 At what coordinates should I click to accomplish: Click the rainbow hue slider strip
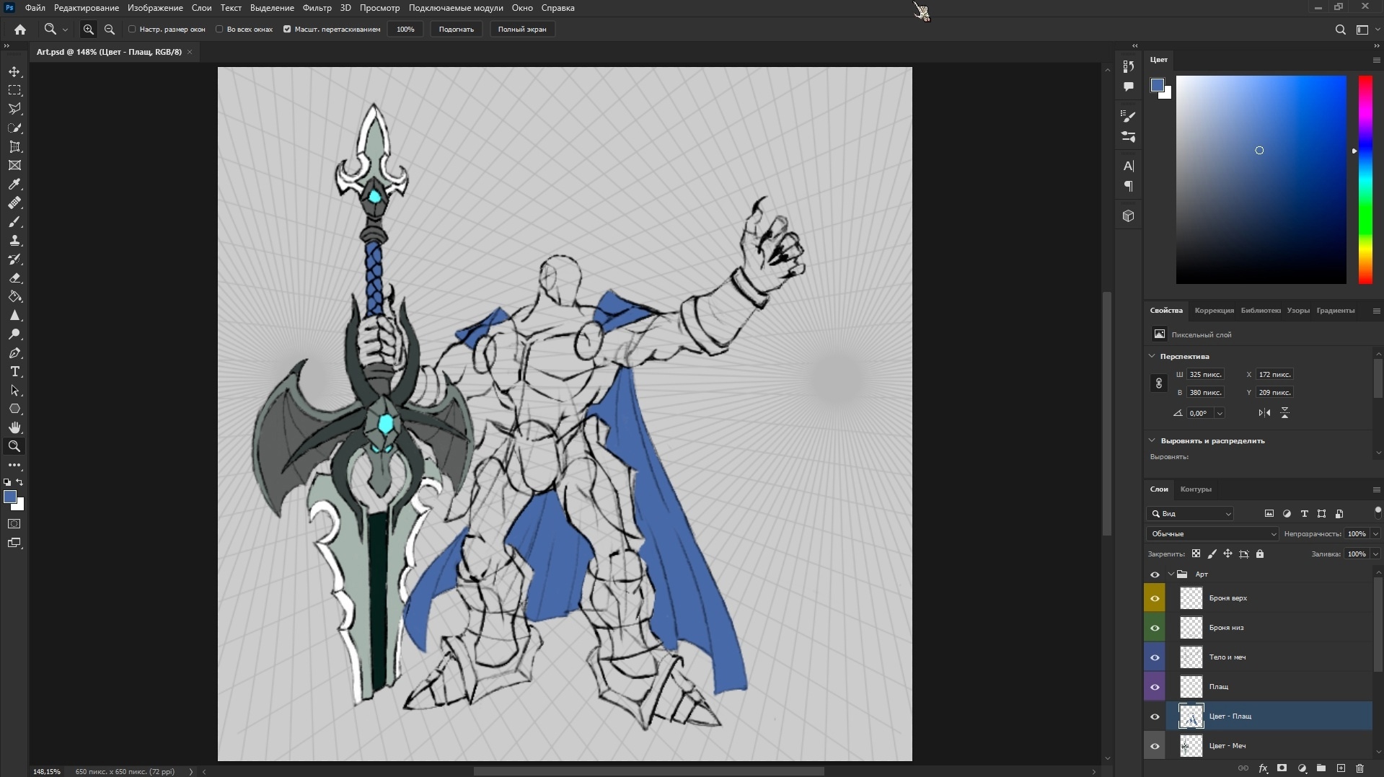(x=1365, y=180)
